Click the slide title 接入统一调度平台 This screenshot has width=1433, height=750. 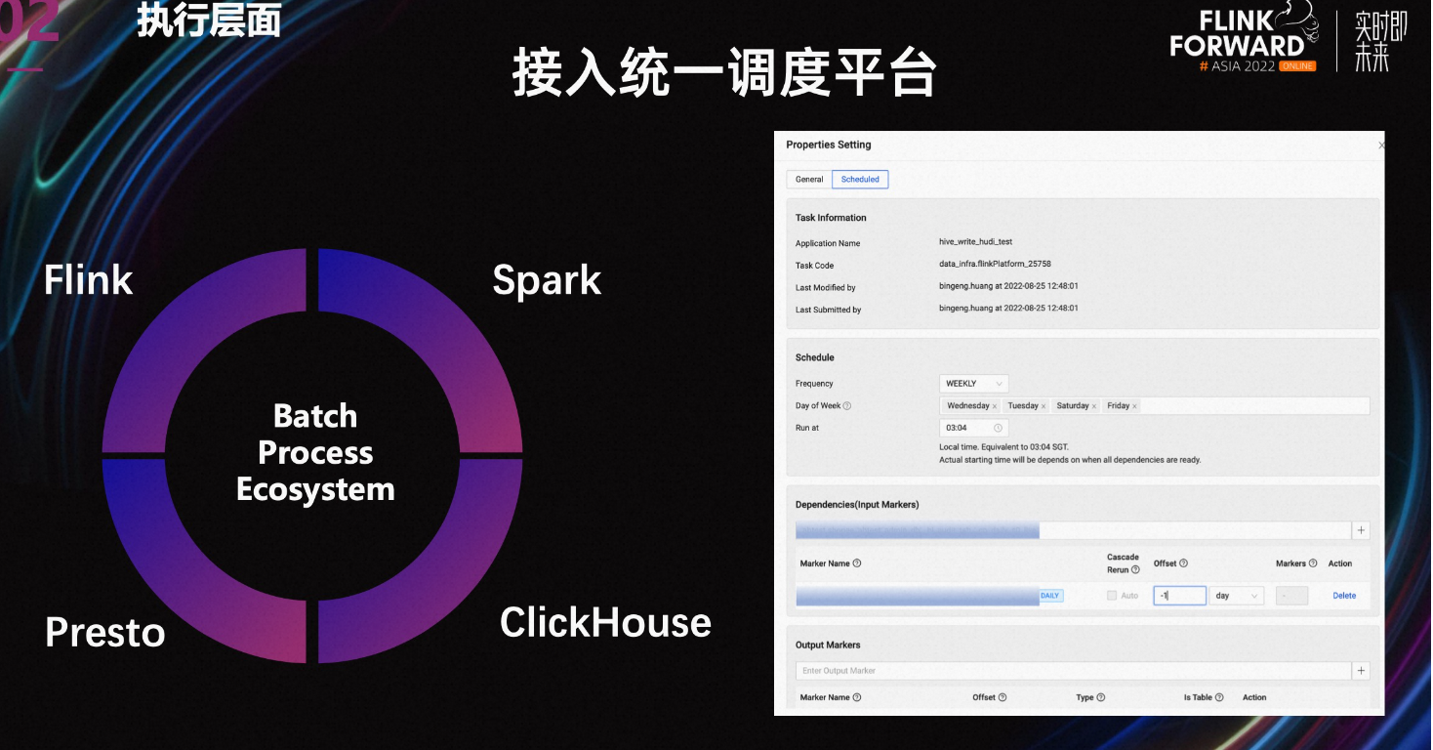(x=724, y=72)
